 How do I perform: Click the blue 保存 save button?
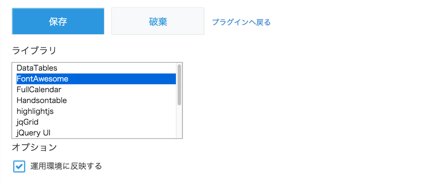58,21
